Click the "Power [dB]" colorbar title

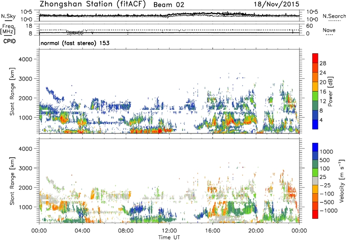(330, 91)
